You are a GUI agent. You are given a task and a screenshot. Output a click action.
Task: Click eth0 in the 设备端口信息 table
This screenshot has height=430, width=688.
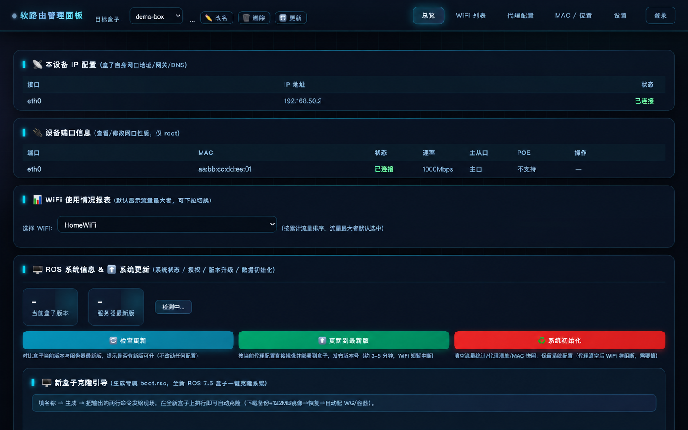(34, 169)
